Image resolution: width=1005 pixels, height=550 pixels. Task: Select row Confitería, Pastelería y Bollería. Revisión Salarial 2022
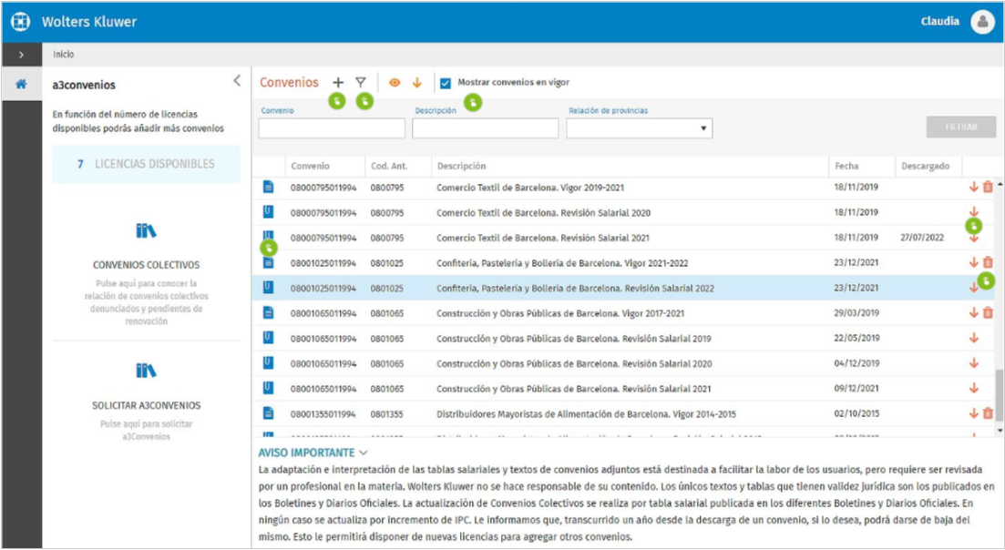622,288
